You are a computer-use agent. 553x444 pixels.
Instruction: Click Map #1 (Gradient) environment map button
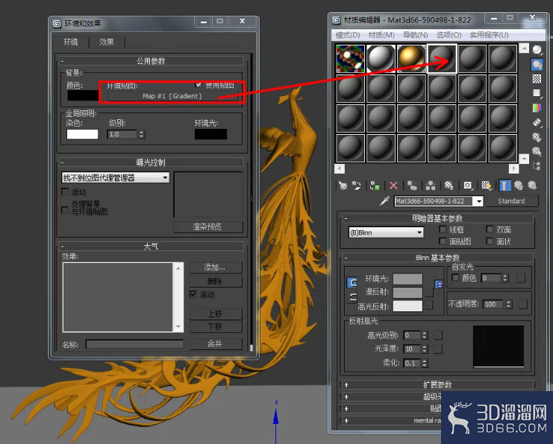point(172,96)
